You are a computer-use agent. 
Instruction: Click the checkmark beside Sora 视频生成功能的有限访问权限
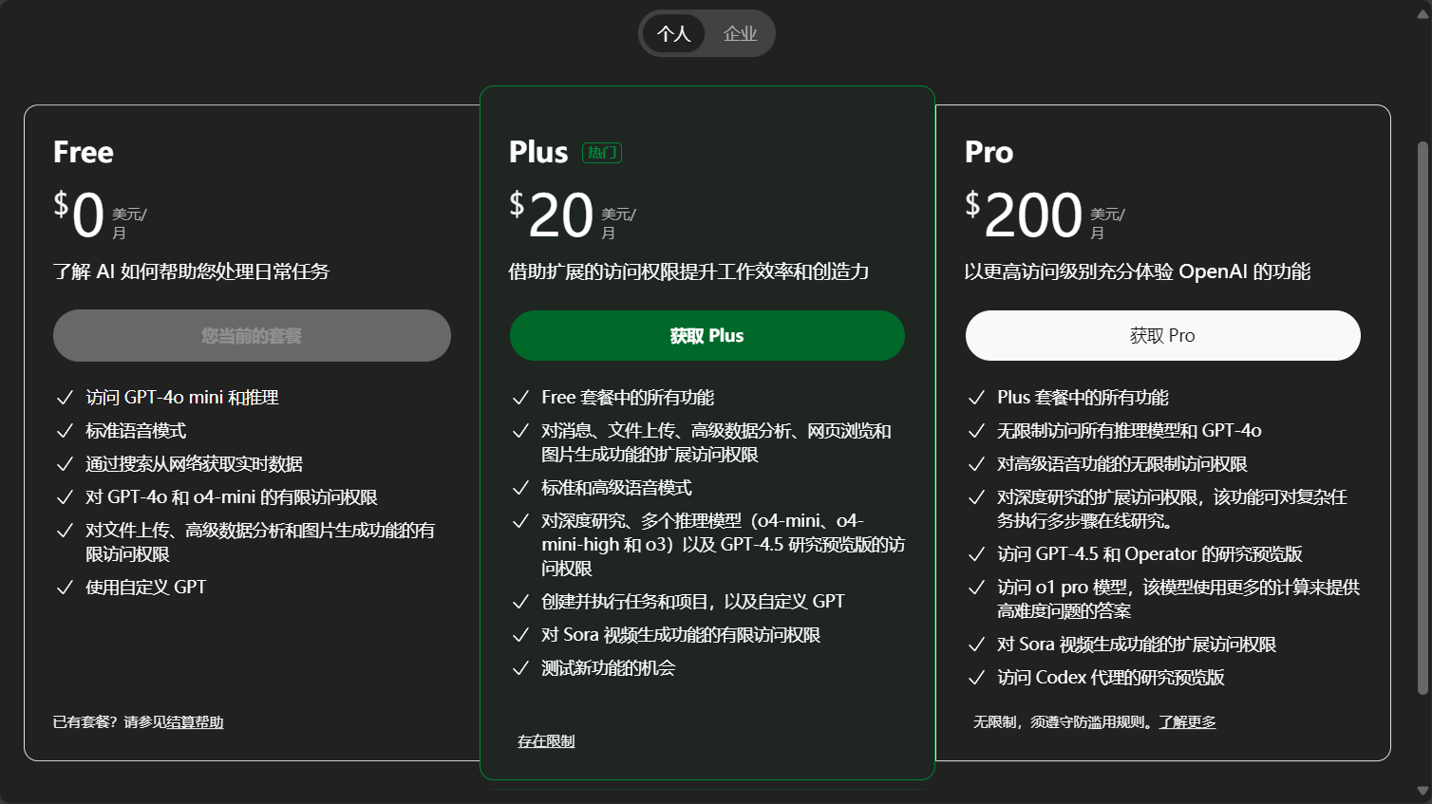520,635
